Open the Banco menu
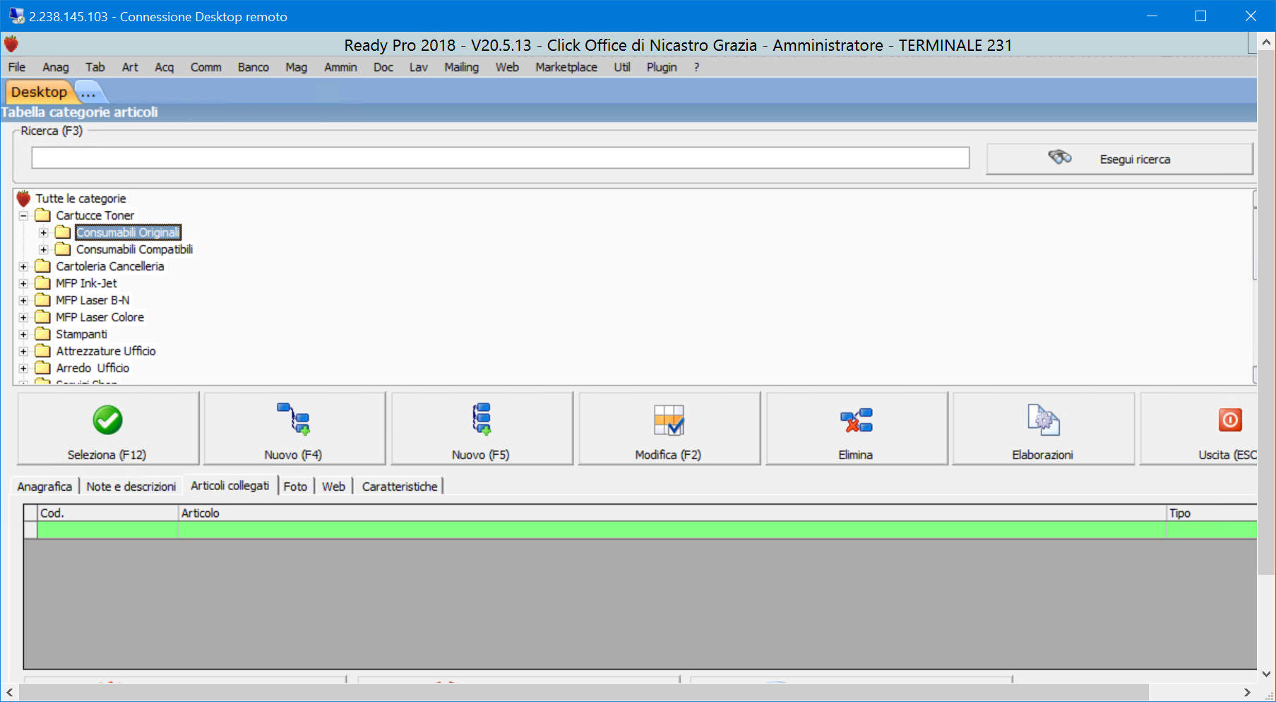The height and width of the screenshot is (702, 1276). (x=254, y=67)
